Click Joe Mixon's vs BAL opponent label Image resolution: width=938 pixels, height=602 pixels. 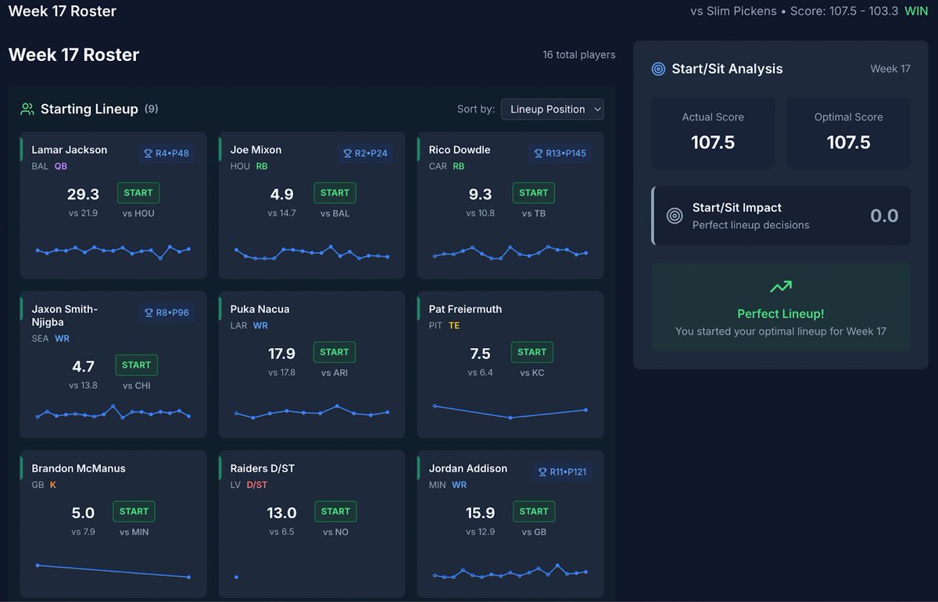click(x=335, y=213)
